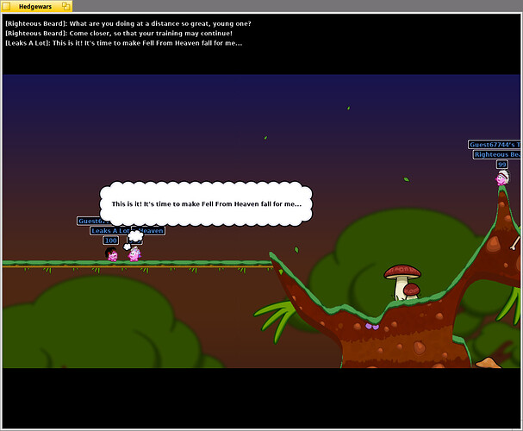
Task: Click the 'Righteous Be' name label on right
Action: click(496, 155)
